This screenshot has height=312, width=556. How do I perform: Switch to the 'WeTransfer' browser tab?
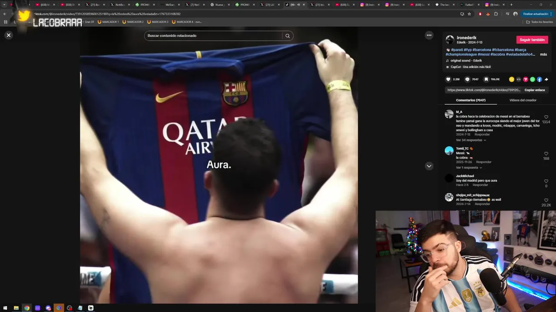(x=169, y=5)
